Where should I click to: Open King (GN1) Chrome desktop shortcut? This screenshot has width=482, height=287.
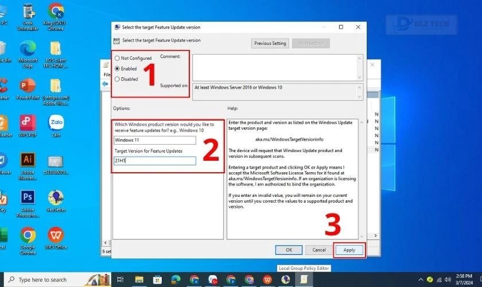[56, 17]
